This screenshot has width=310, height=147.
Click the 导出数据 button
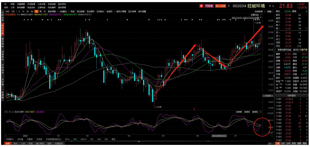[x=80, y=12]
